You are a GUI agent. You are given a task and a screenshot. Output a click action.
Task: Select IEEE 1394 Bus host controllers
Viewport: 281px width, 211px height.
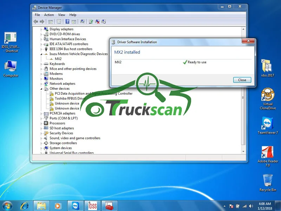click(x=71, y=49)
